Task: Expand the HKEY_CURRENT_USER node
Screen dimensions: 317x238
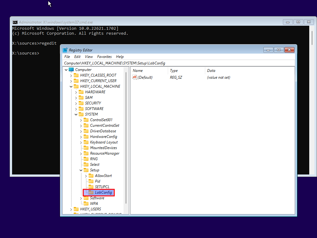Action: coord(71,81)
